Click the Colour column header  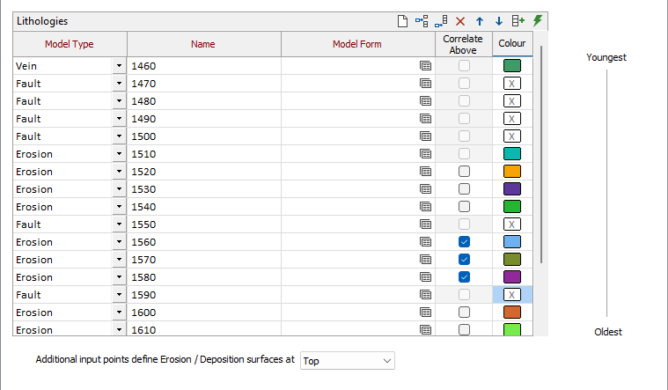pos(512,43)
